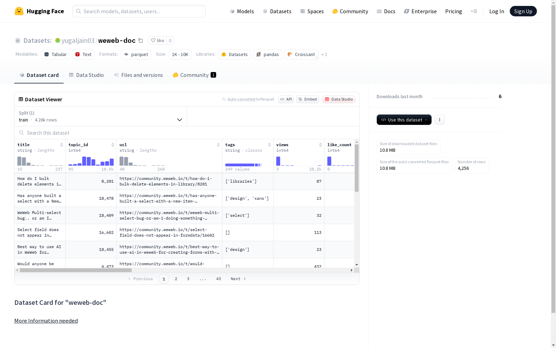Click the table scroll-down arrow
The width and height of the screenshot is (556, 348).
coord(357,265)
